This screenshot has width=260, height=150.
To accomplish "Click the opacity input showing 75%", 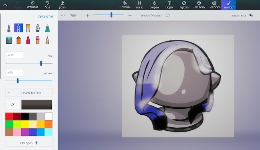I will [x=14, y=73].
